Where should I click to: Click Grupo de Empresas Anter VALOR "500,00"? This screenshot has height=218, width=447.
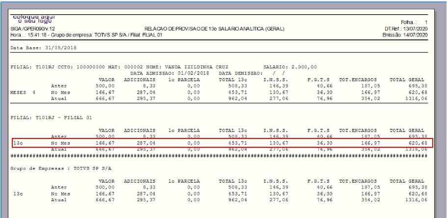[x=105, y=188]
